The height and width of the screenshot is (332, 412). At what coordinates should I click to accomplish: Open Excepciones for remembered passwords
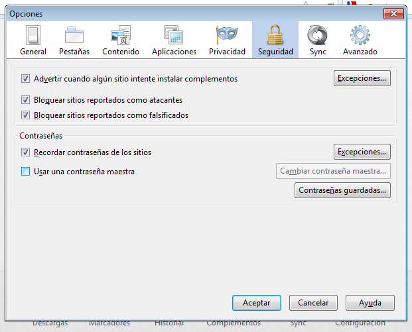tap(362, 152)
